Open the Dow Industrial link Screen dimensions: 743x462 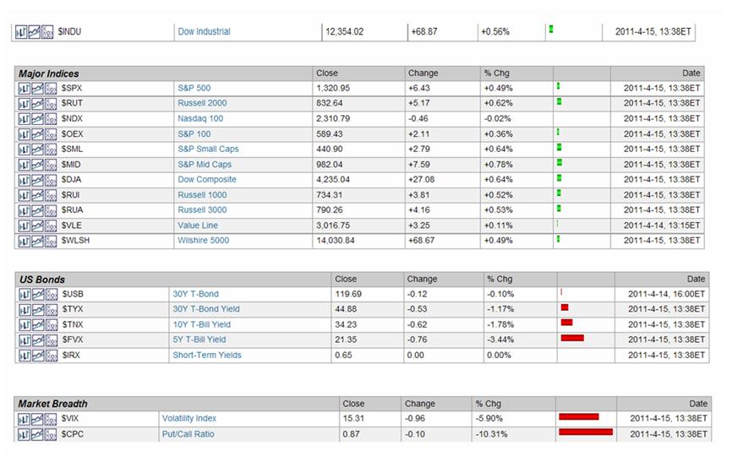[204, 32]
